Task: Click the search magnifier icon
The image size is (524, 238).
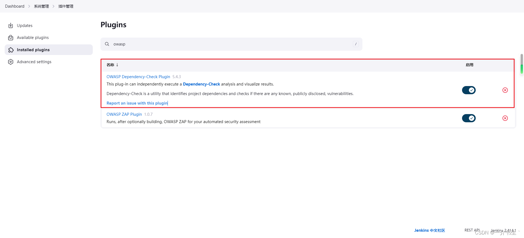Action: [107, 44]
